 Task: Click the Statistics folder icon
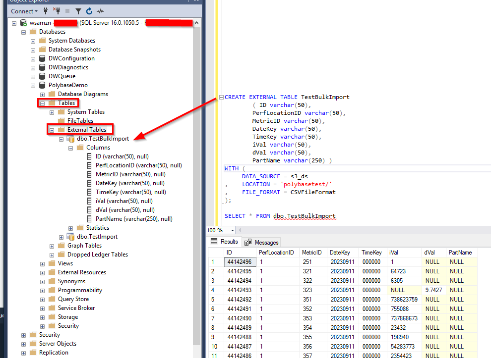click(80, 228)
